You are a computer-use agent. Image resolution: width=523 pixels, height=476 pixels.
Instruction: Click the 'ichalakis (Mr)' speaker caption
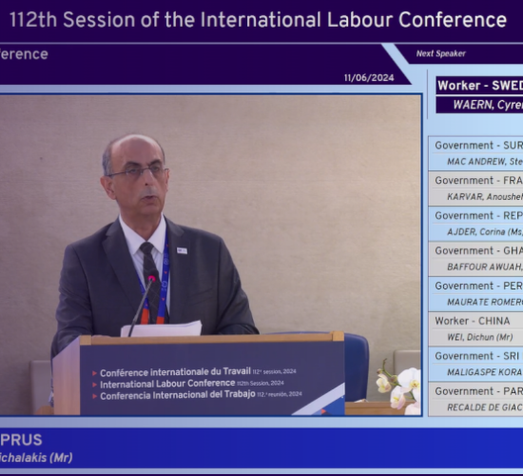(36, 458)
